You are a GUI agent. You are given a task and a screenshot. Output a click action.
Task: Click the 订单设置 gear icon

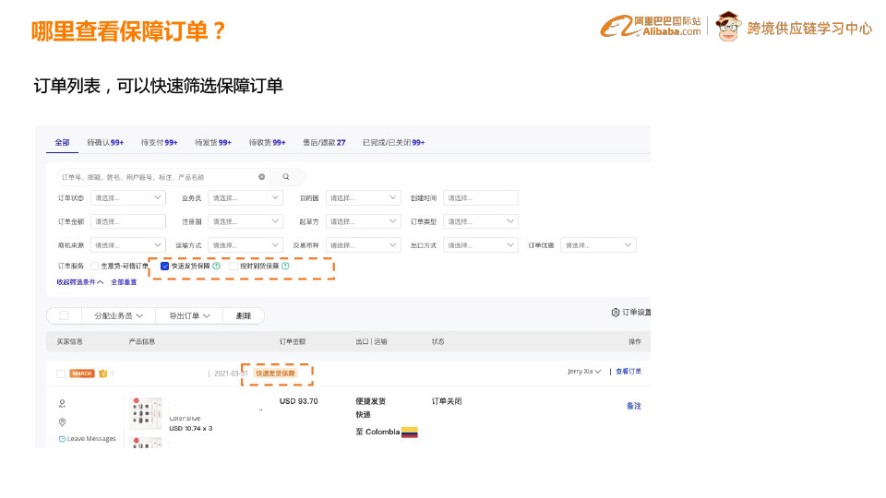(x=616, y=313)
